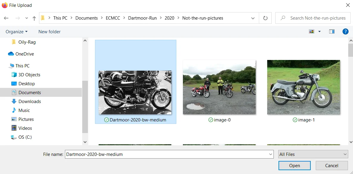Toggle the preview pane icon
The image size is (353, 174).
click(x=332, y=31)
